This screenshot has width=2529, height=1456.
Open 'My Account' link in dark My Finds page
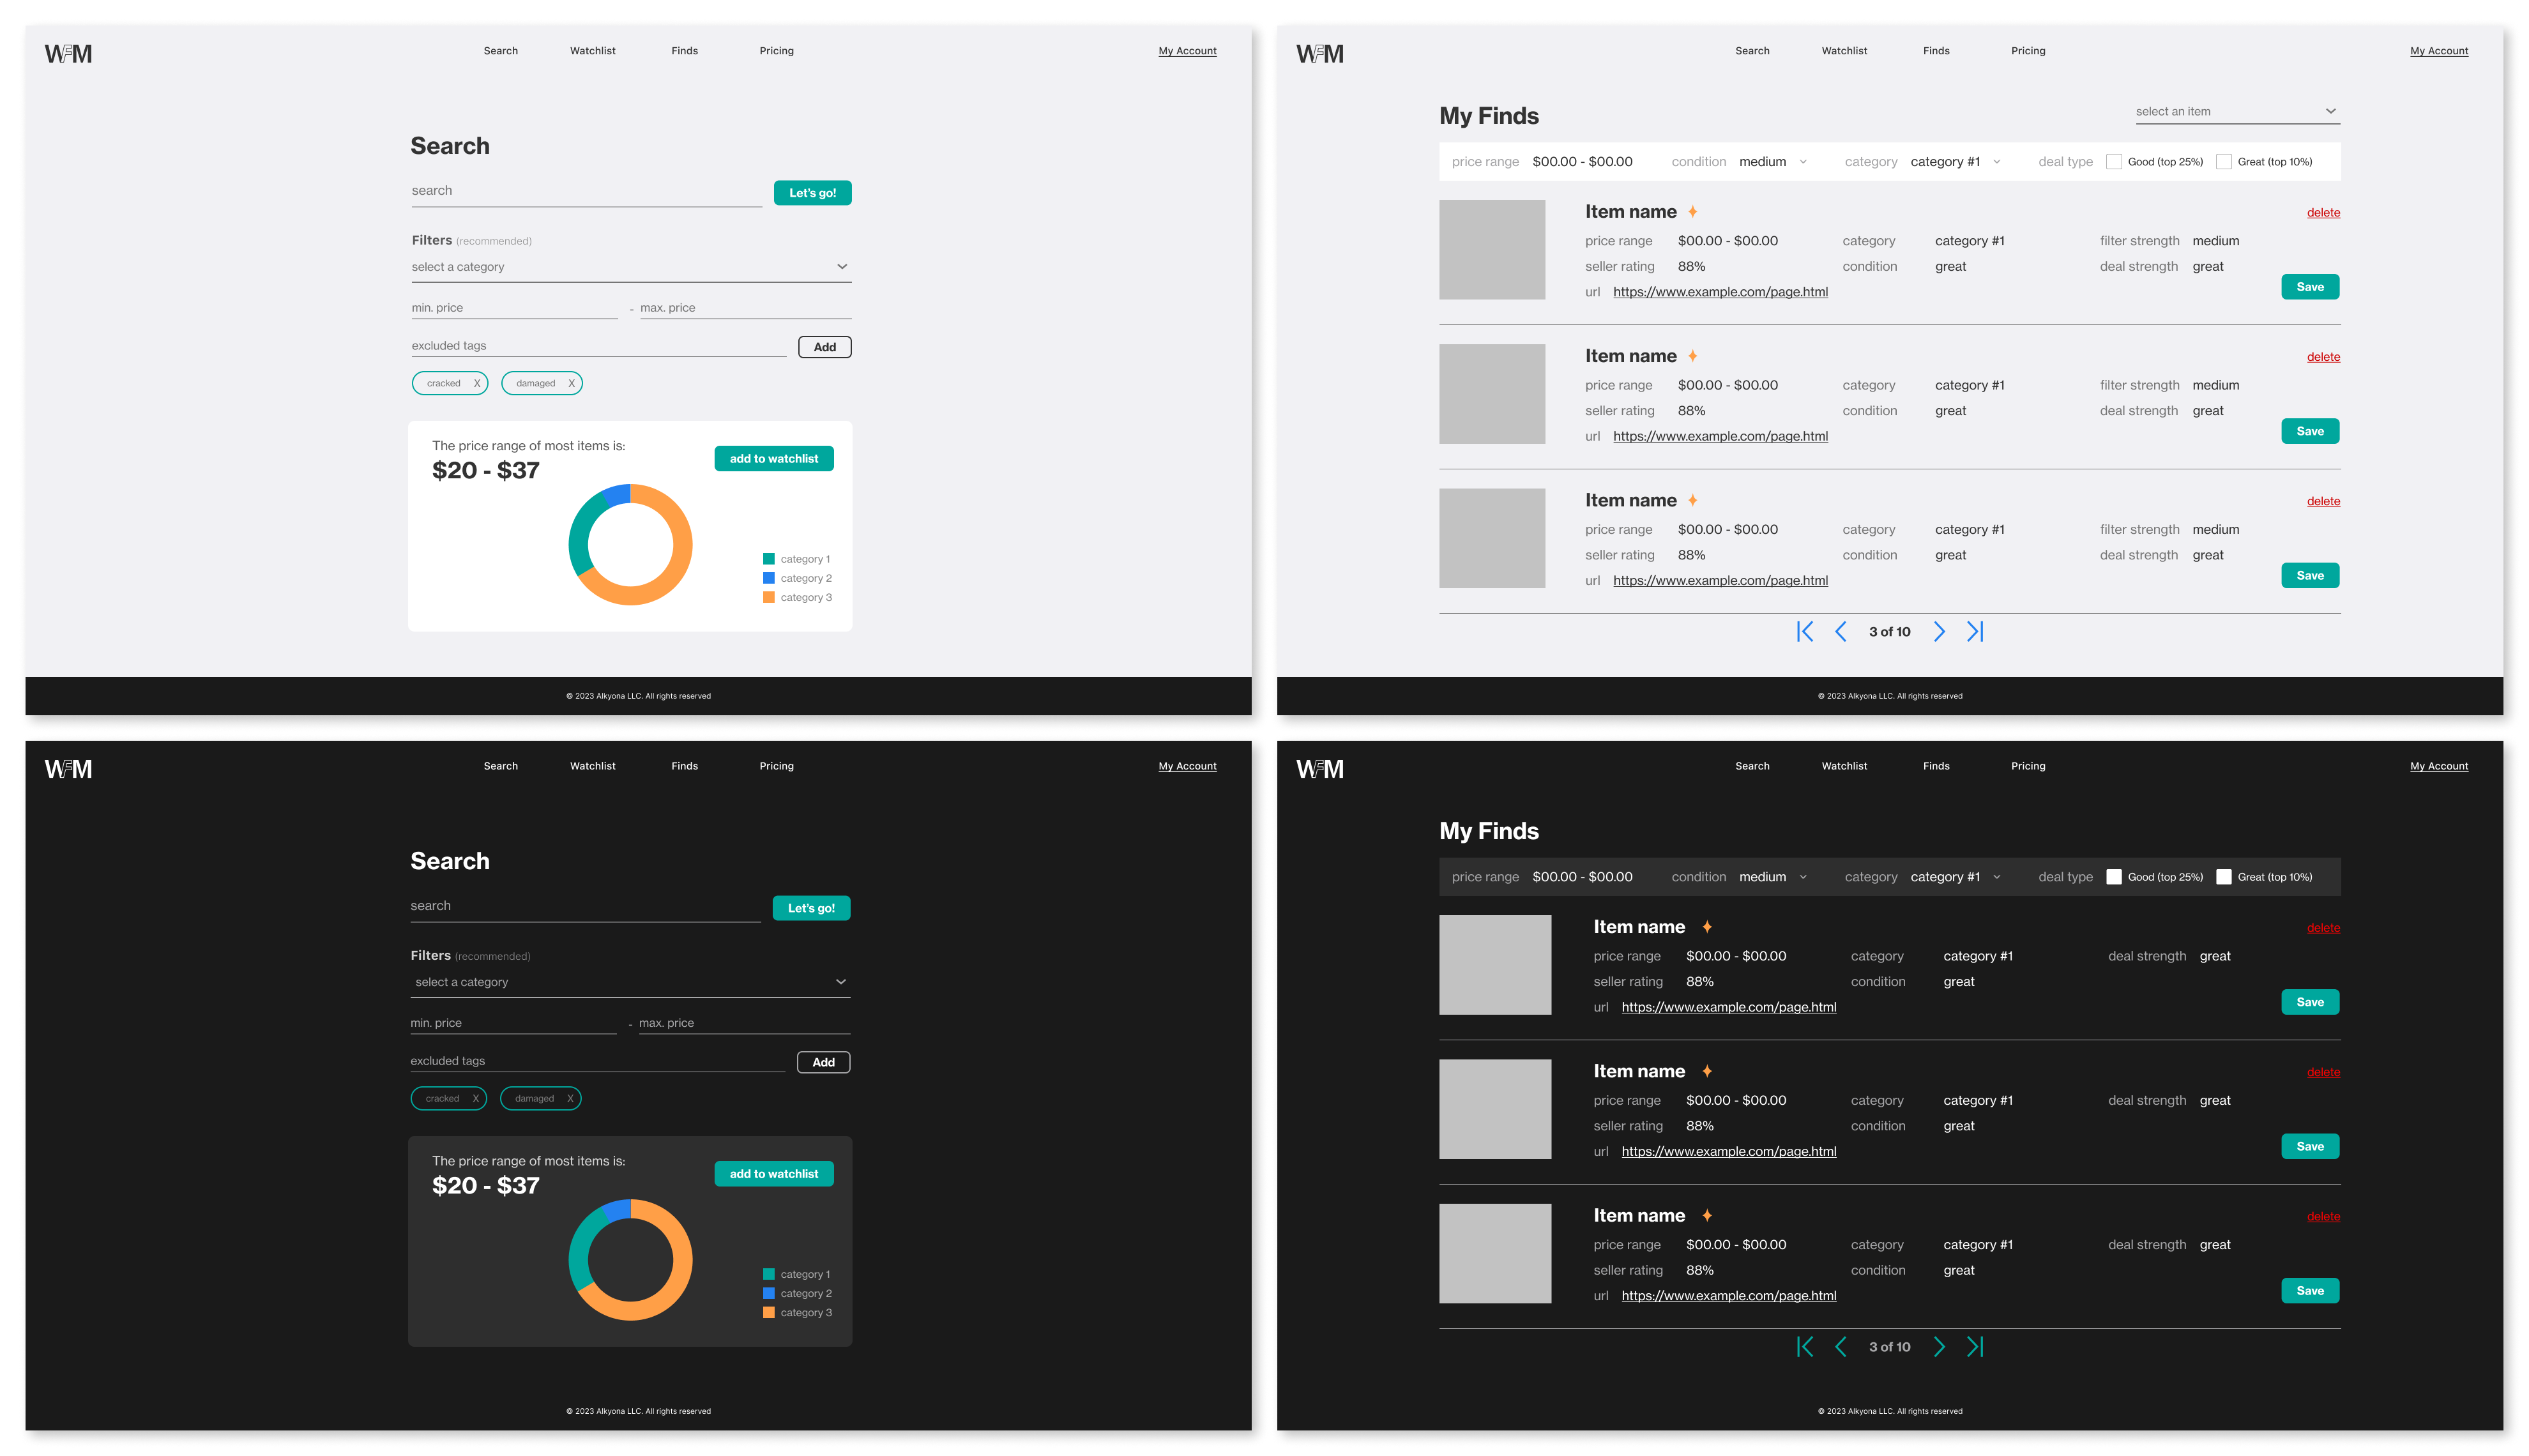2439,766
